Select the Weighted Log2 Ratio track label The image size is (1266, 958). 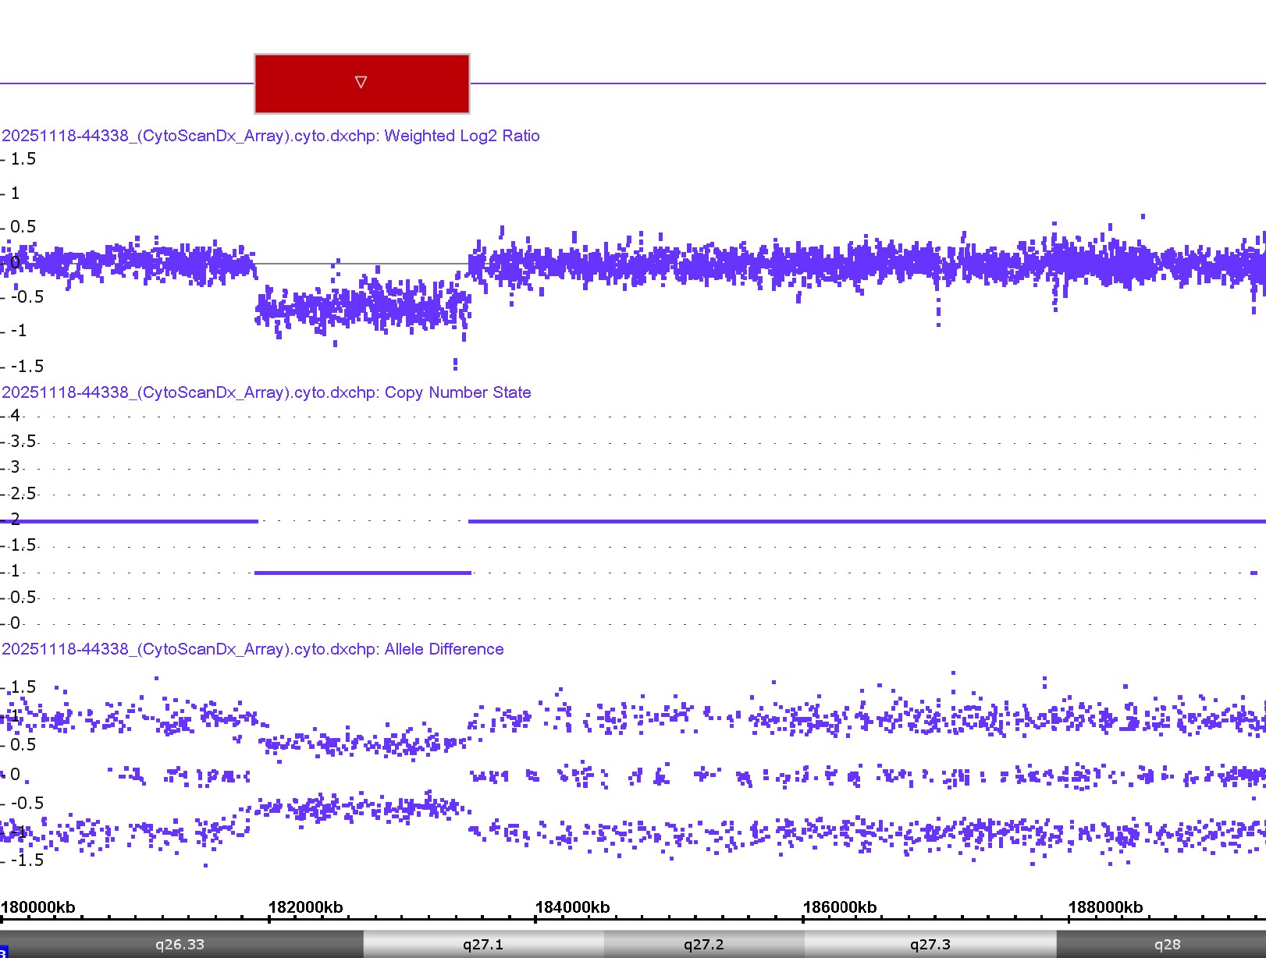[271, 136]
